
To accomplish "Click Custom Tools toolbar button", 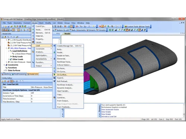I will 131,26.
